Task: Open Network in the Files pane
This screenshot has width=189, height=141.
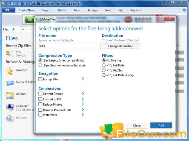Action: [x=21, y=118]
